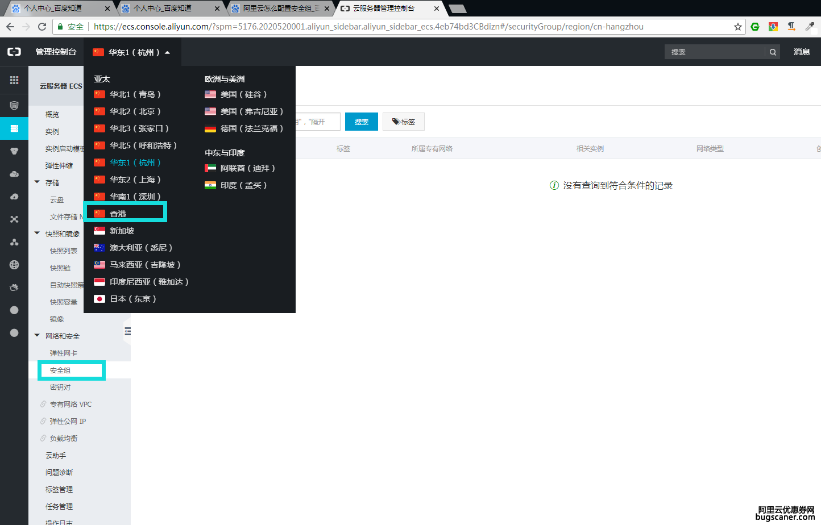Open 问题诊断 in the sidebar

click(x=59, y=472)
